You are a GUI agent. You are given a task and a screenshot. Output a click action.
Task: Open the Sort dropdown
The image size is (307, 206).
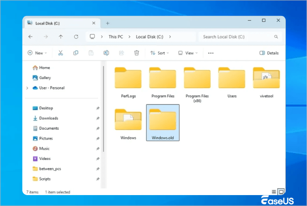pyautogui.click(x=159, y=53)
